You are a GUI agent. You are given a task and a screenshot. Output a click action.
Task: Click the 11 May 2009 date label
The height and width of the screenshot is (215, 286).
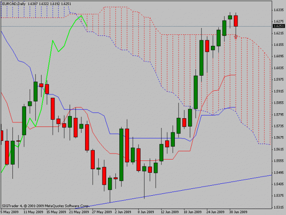click(33, 212)
